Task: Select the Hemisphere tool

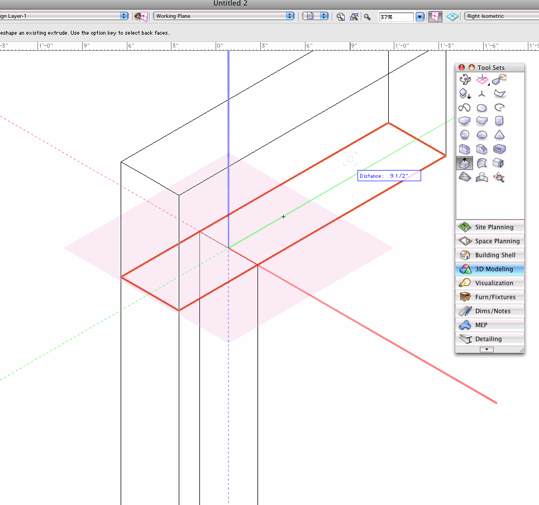Action: coord(482,135)
